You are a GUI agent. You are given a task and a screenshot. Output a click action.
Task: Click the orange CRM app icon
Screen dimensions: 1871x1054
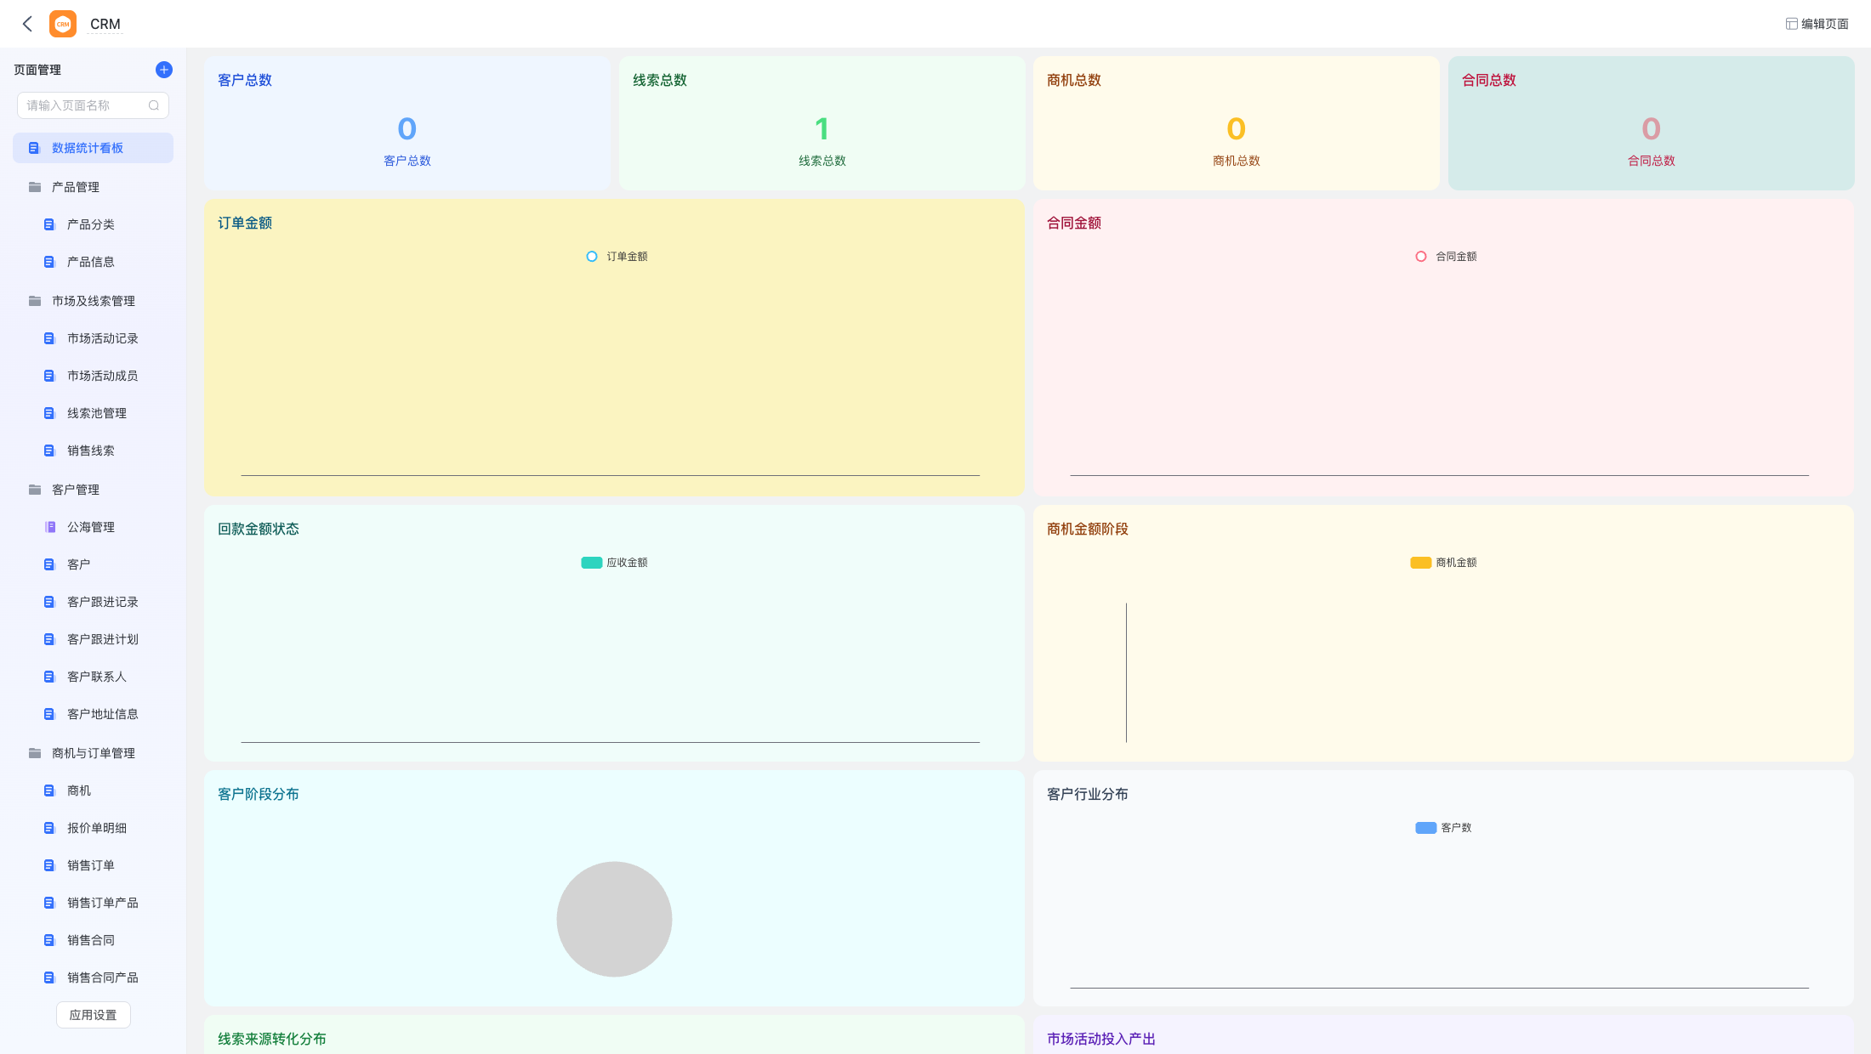coord(63,24)
